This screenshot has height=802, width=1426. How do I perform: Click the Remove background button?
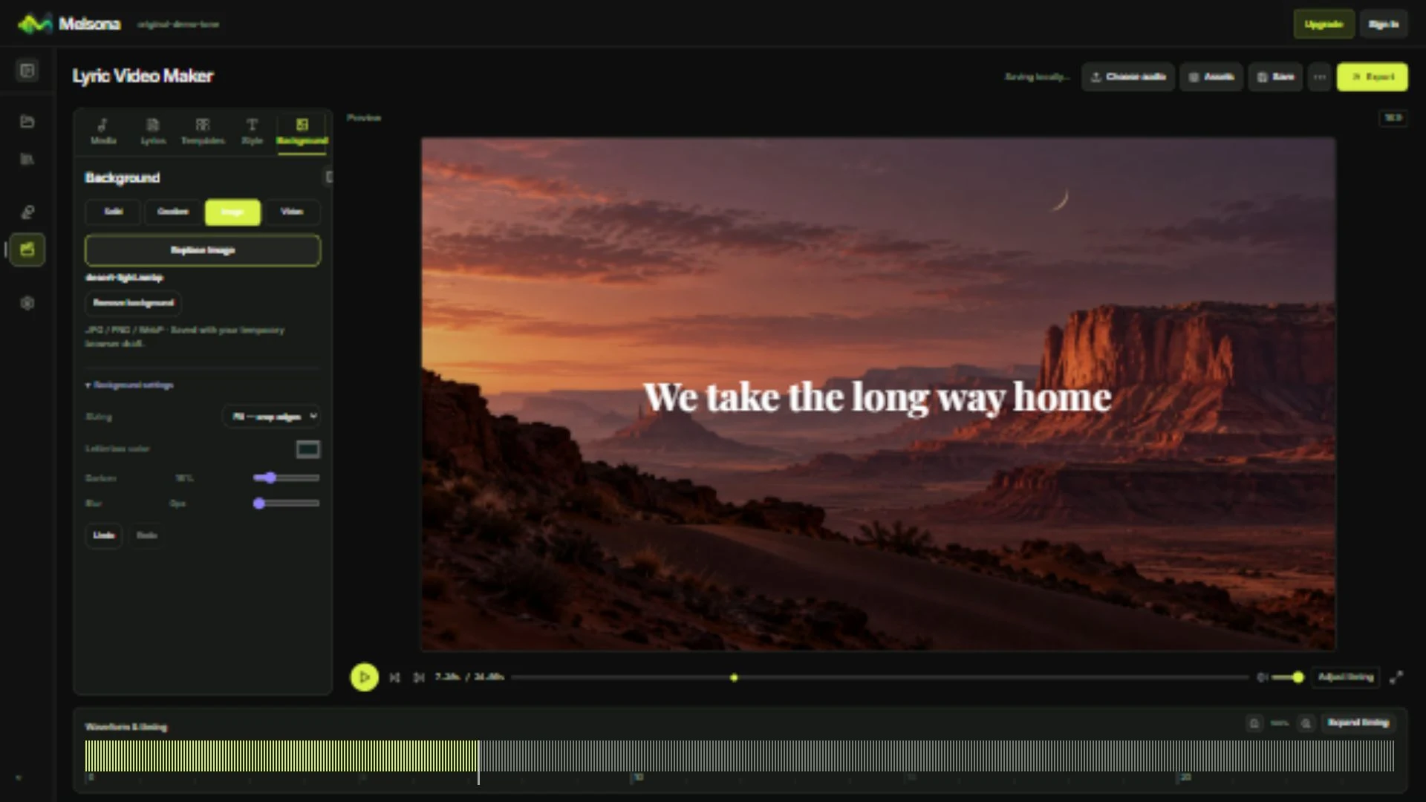click(133, 303)
